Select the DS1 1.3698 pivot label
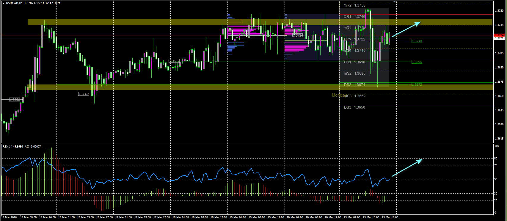 tap(354, 62)
